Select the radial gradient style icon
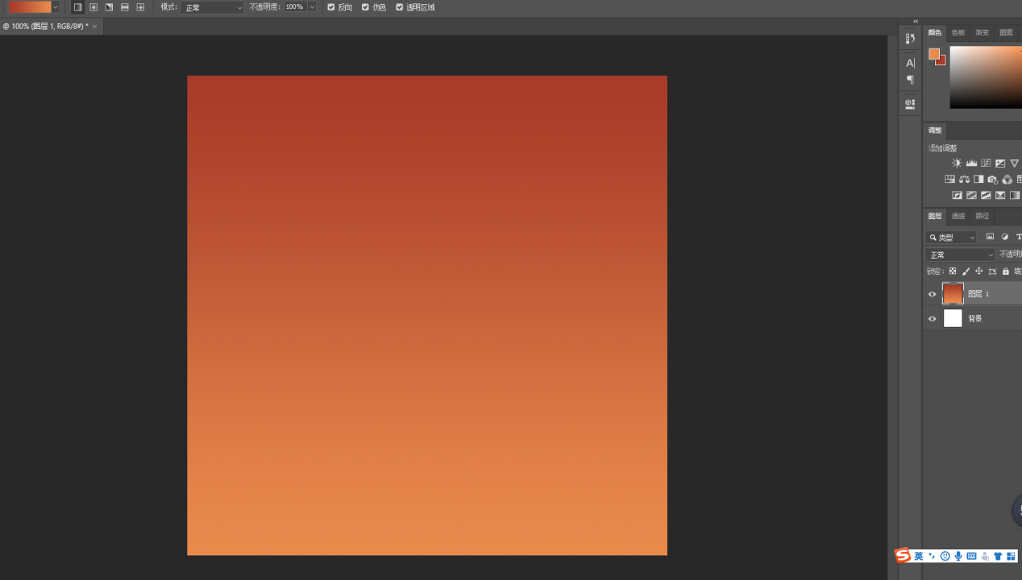 point(93,7)
